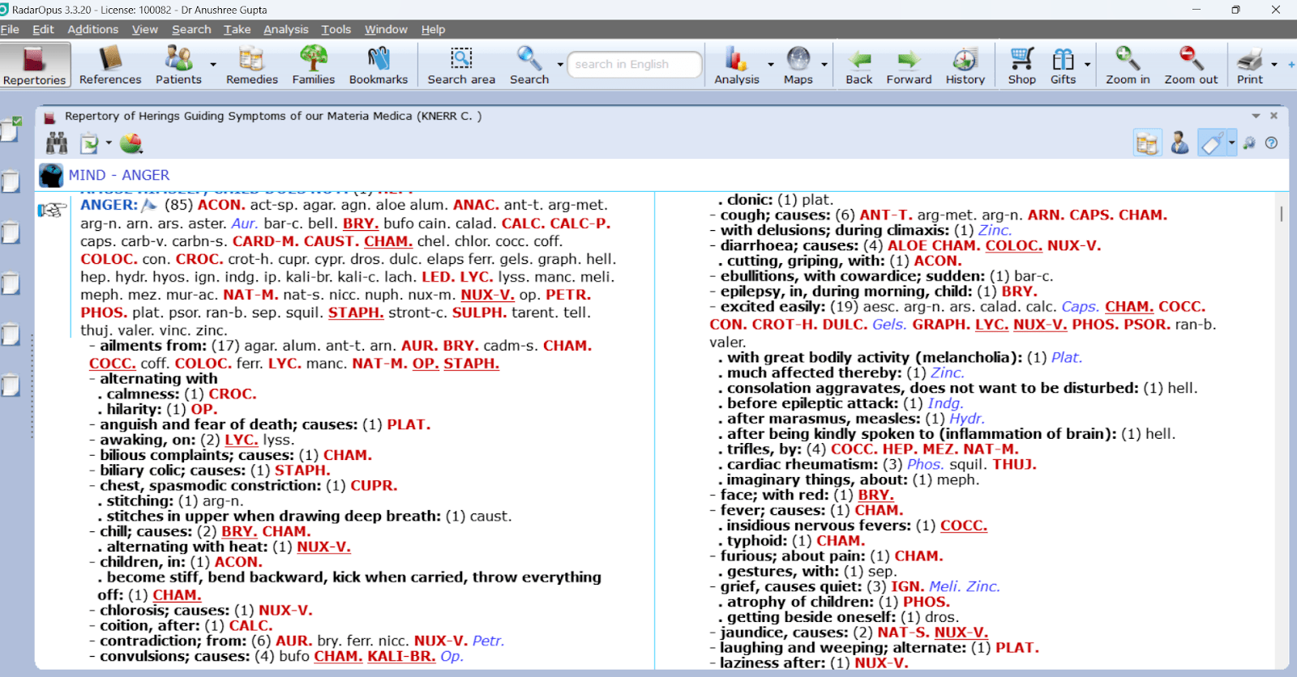Viewport: 1297px width, 677px height.
Task: Click the pie chart icon
Action: tap(131, 143)
